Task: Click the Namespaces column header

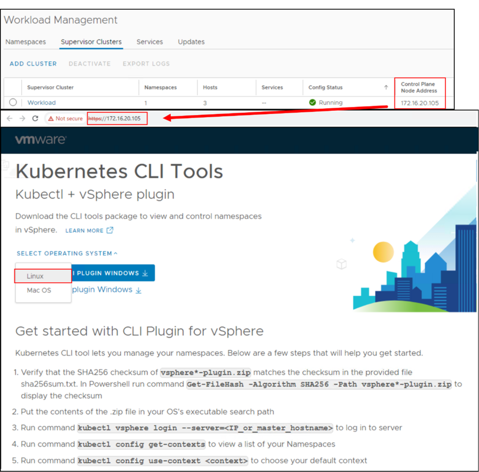Action: [x=160, y=87]
